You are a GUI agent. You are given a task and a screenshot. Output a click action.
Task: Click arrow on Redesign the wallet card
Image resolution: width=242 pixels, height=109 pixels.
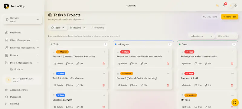click(x=232, y=52)
